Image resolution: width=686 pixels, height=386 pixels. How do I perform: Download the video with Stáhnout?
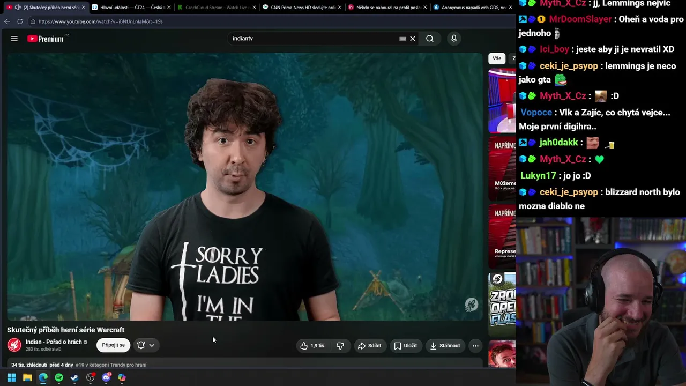(x=445, y=346)
